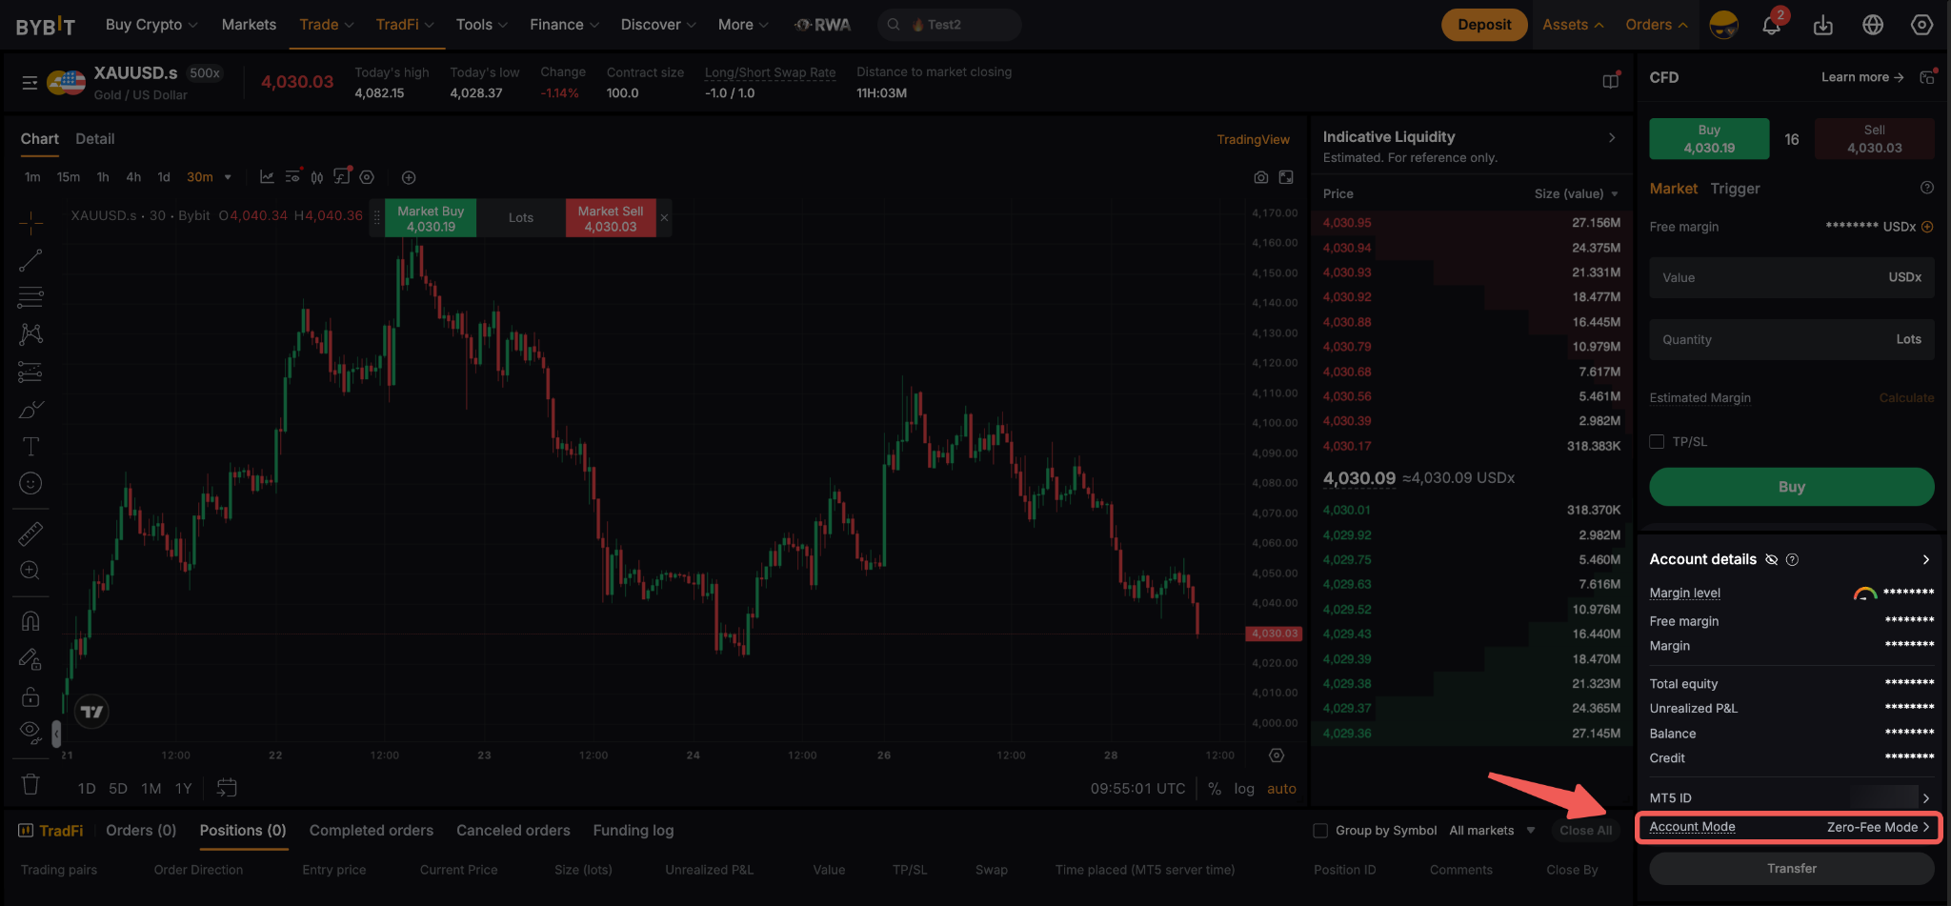Image resolution: width=1951 pixels, height=906 pixels.
Task: Expand the 30m timeframe dropdown arrow
Action: pyautogui.click(x=228, y=177)
